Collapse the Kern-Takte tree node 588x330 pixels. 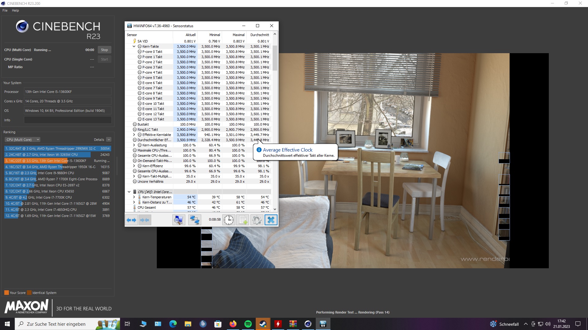tap(134, 46)
